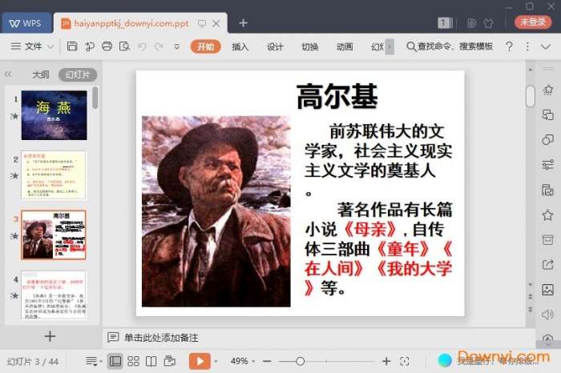Open the star icon in the right sidebar

pos(547,215)
